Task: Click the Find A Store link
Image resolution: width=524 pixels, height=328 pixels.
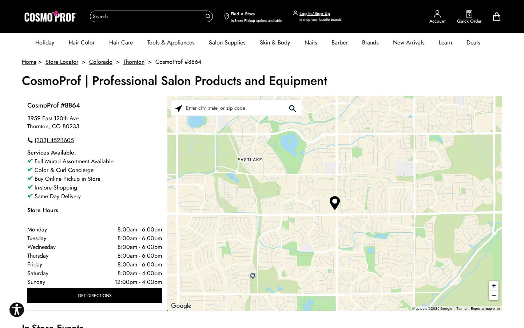Action: point(243,14)
